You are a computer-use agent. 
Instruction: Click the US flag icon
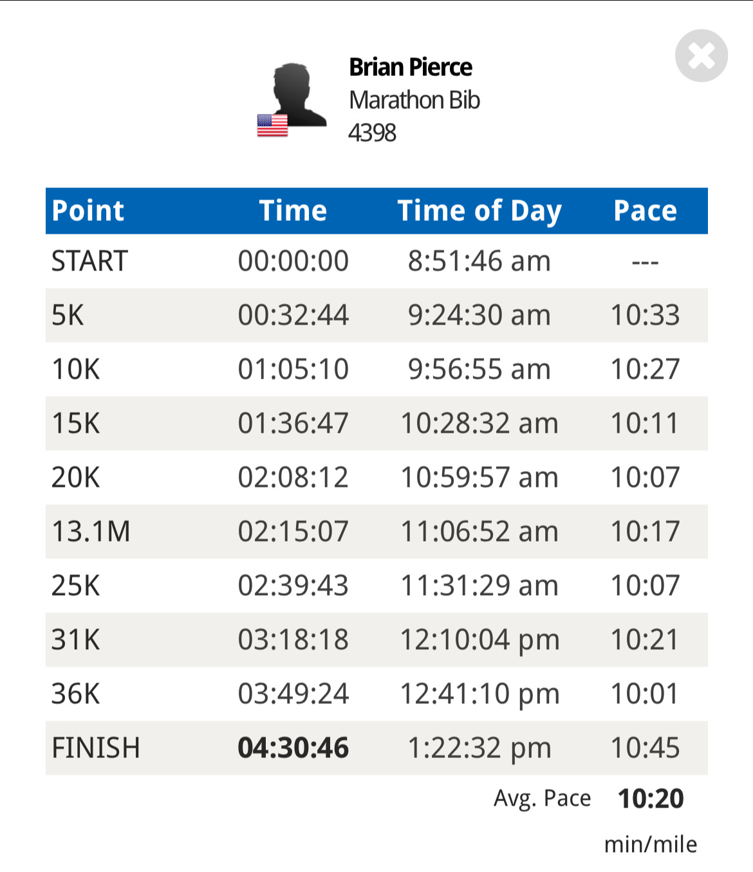272,125
